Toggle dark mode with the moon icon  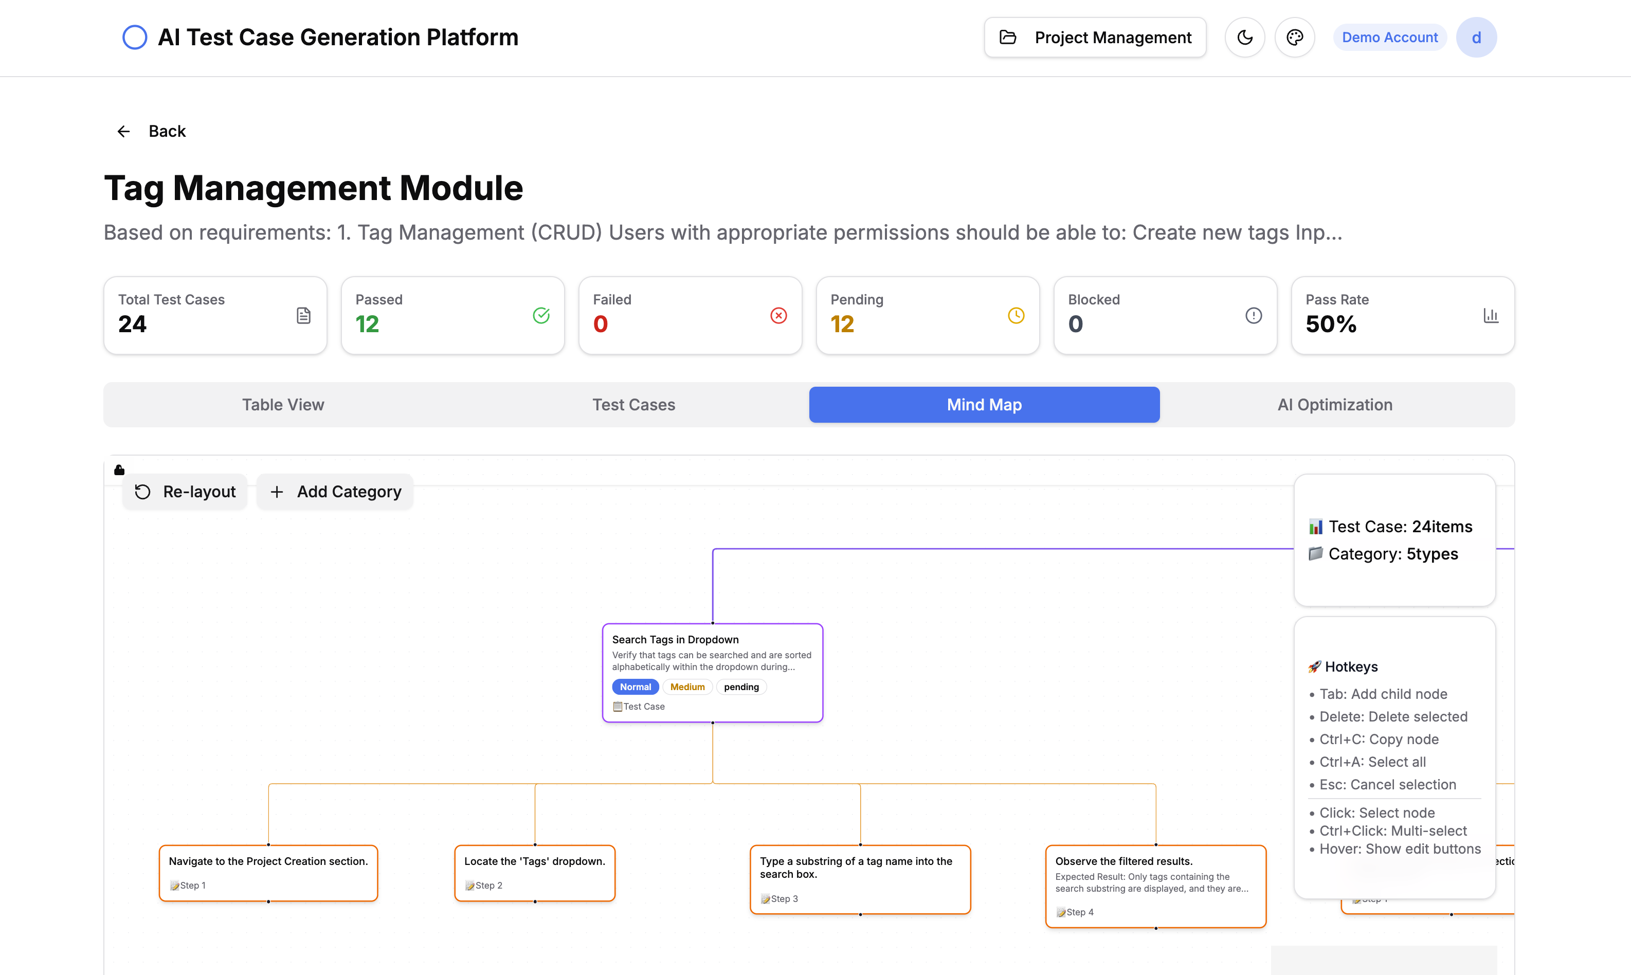click(x=1245, y=38)
